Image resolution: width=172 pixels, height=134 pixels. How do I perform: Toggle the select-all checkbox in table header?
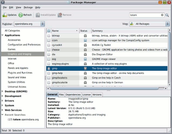[x=49, y=31]
